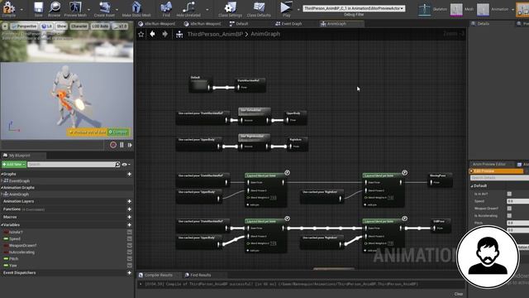Image resolution: width=529 pixels, height=298 pixels.
Task: Open Hide Unrelated dropdown arrow
Action: point(207,9)
